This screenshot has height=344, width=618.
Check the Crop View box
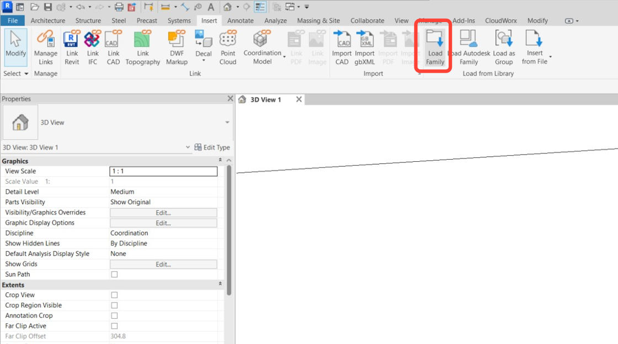coord(114,295)
